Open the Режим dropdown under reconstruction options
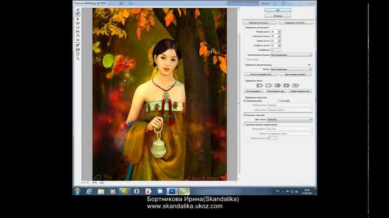389x218 pixels. pos(291,69)
